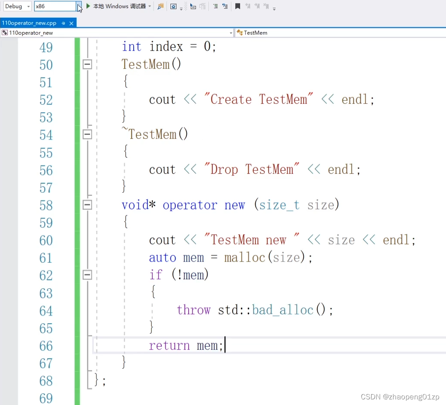
Task: Collapse the ~TestMem() destructor block
Action: coord(87,134)
